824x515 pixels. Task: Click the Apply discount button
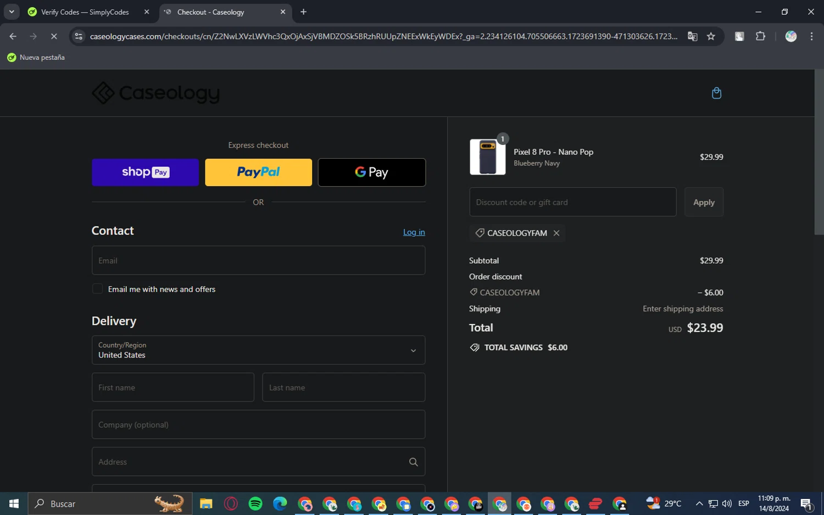click(704, 202)
